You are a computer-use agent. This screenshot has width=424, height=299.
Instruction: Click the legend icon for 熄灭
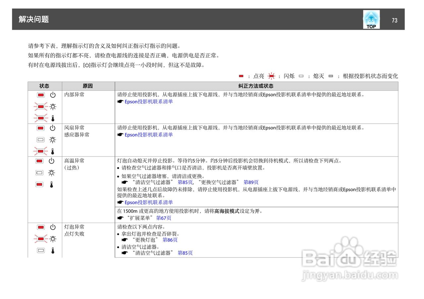pos(301,76)
